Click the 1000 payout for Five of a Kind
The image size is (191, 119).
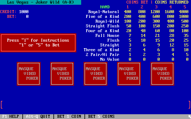(x=184, y=17)
